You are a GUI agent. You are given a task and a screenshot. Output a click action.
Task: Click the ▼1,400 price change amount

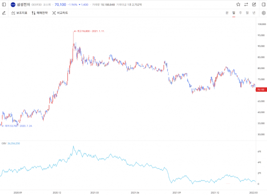click(83, 5)
